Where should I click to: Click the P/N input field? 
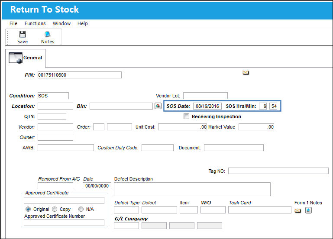(x=80, y=75)
